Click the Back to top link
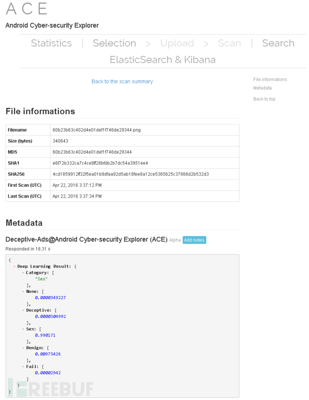The image size is (309, 400). pyautogui.click(x=264, y=99)
